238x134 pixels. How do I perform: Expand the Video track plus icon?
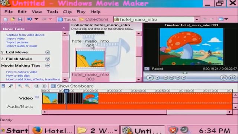37,97
